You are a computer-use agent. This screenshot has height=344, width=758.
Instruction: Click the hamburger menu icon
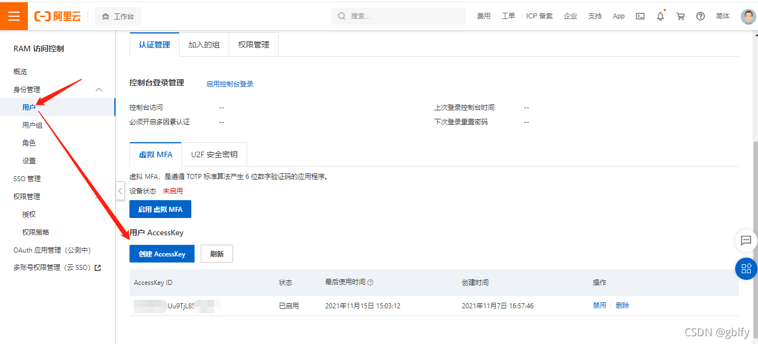[x=13, y=16]
